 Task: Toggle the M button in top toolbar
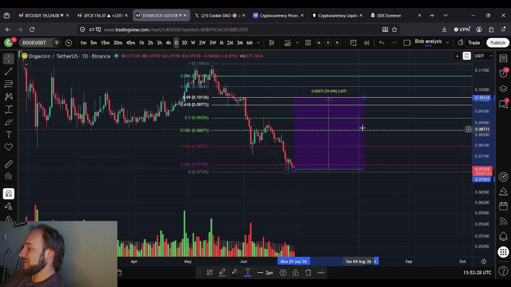coord(319,43)
